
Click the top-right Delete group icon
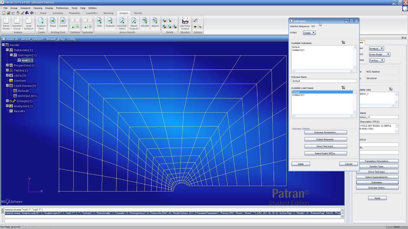170,21
